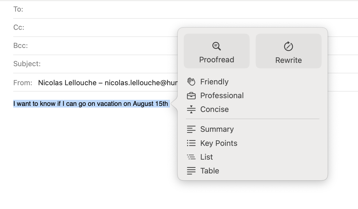Click the Rewrite circular arrow icon
The width and height of the screenshot is (358, 209).
click(x=288, y=46)
